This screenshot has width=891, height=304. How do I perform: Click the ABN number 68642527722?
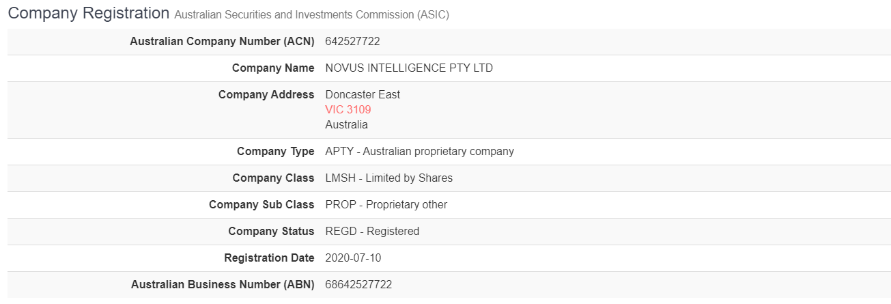pos(358,284)
